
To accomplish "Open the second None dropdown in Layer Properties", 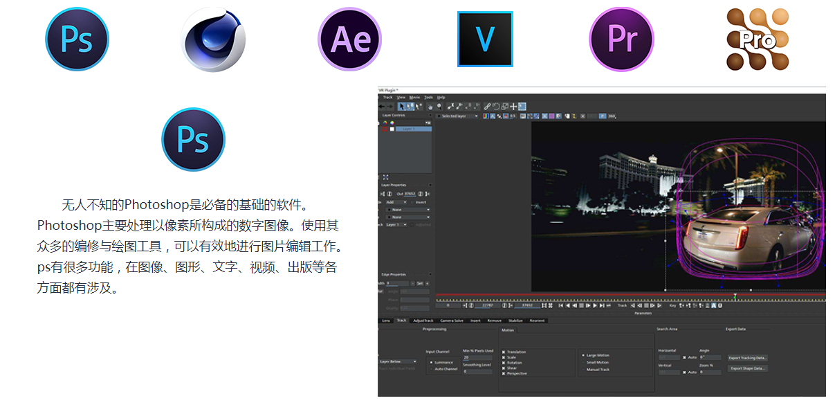I will 408,217.
